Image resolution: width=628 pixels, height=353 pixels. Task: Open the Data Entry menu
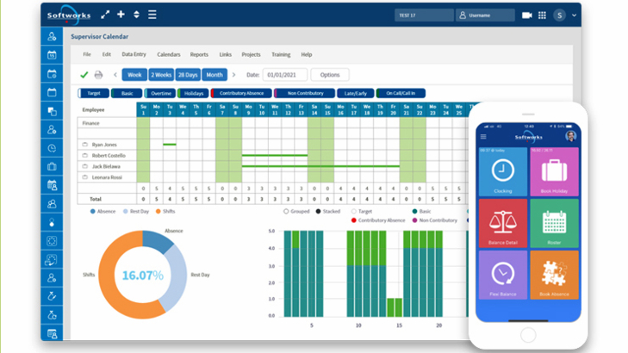[x=134, y=54]
